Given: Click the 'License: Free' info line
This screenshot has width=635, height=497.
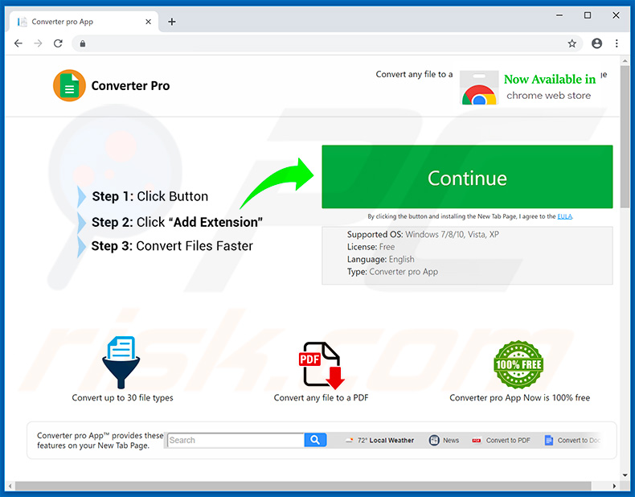Looking at the screenshot, I should [371, 247].
